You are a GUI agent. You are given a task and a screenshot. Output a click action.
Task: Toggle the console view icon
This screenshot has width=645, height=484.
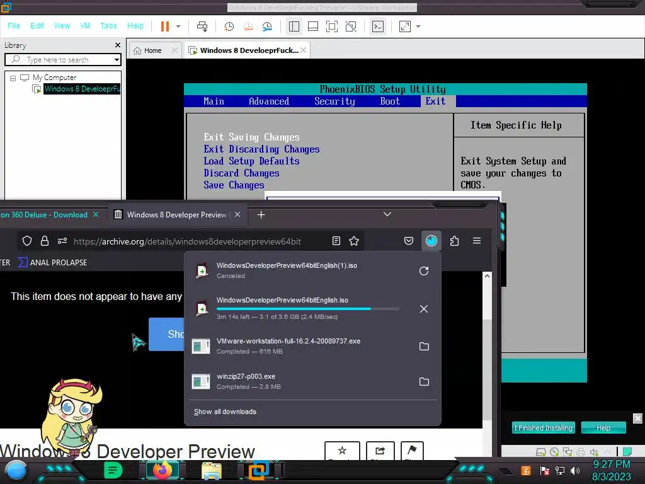point(378,26)
